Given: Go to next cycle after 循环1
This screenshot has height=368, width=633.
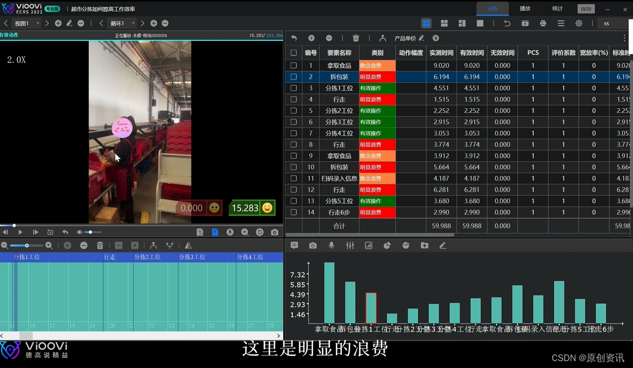Looking at the screenshot, I should pyautogui.click(x=143, y=23).
